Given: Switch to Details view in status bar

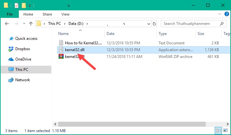Looking at the screenshot, I should coord(218,130).
